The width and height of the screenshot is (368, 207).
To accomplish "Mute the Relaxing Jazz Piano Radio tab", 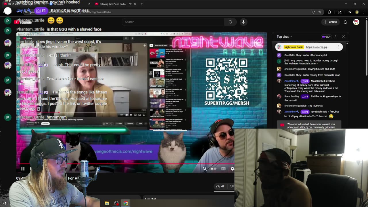I will 130,4.
